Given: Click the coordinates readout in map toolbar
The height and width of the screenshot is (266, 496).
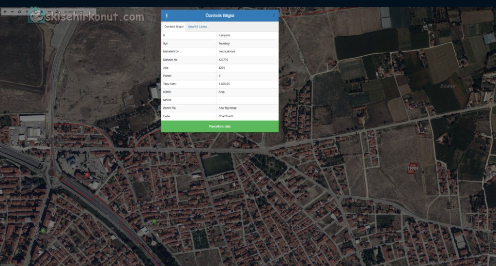Looking at the screenshot, I should click(x=74, y=12).
